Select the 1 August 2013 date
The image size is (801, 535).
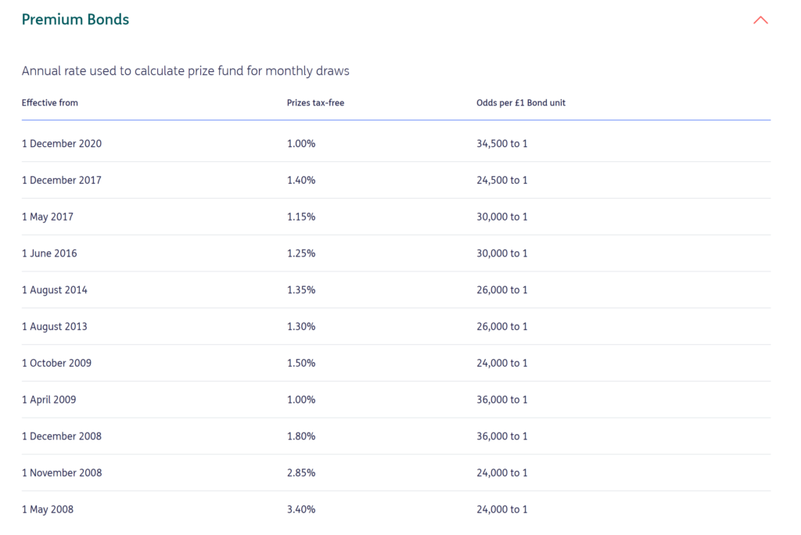click(x=54, y=326)
